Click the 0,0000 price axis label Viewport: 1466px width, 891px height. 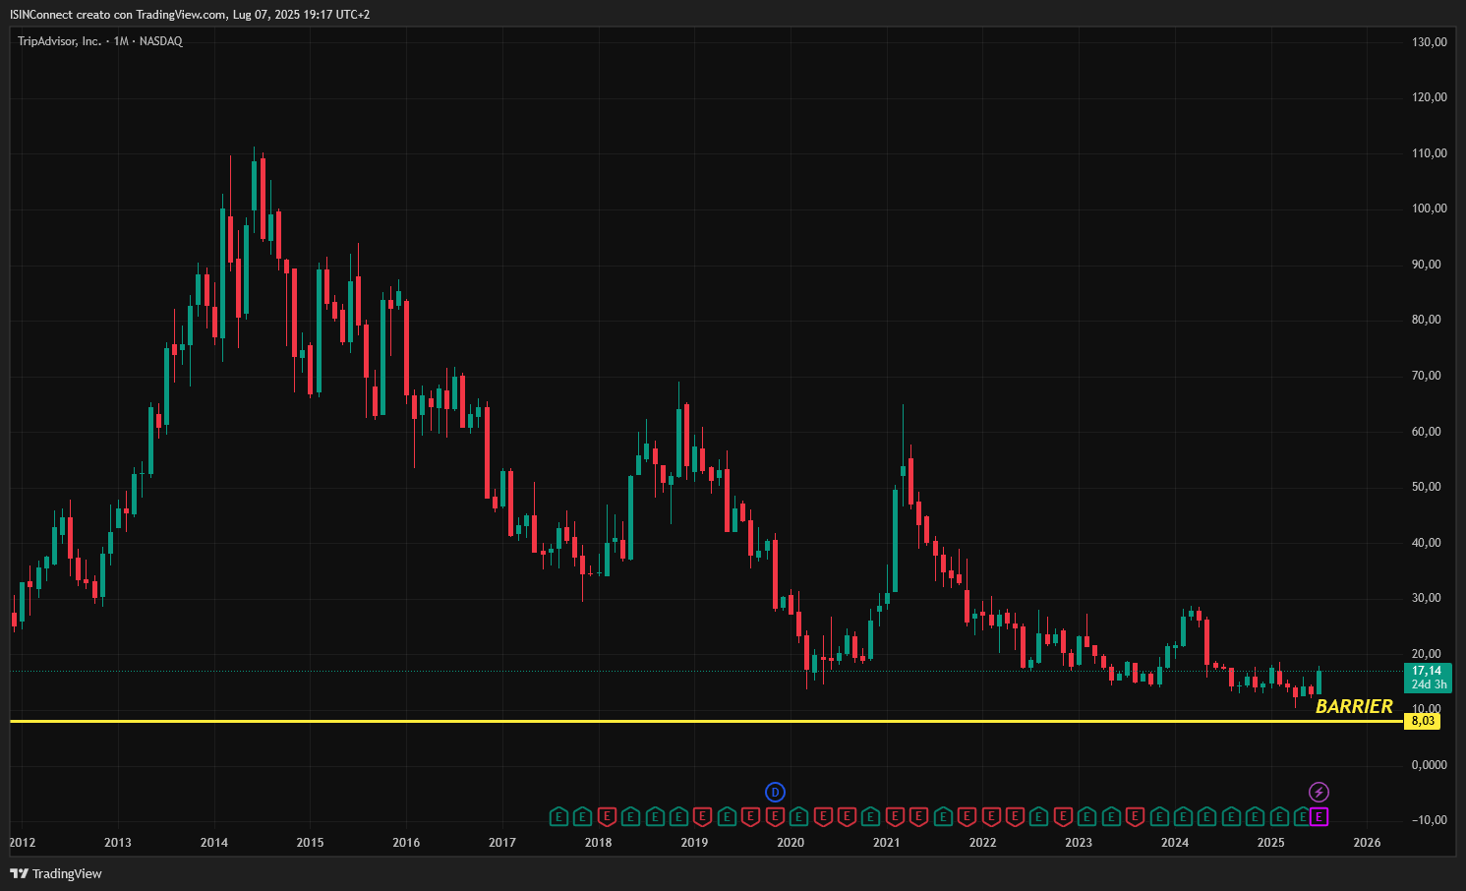1429,765
